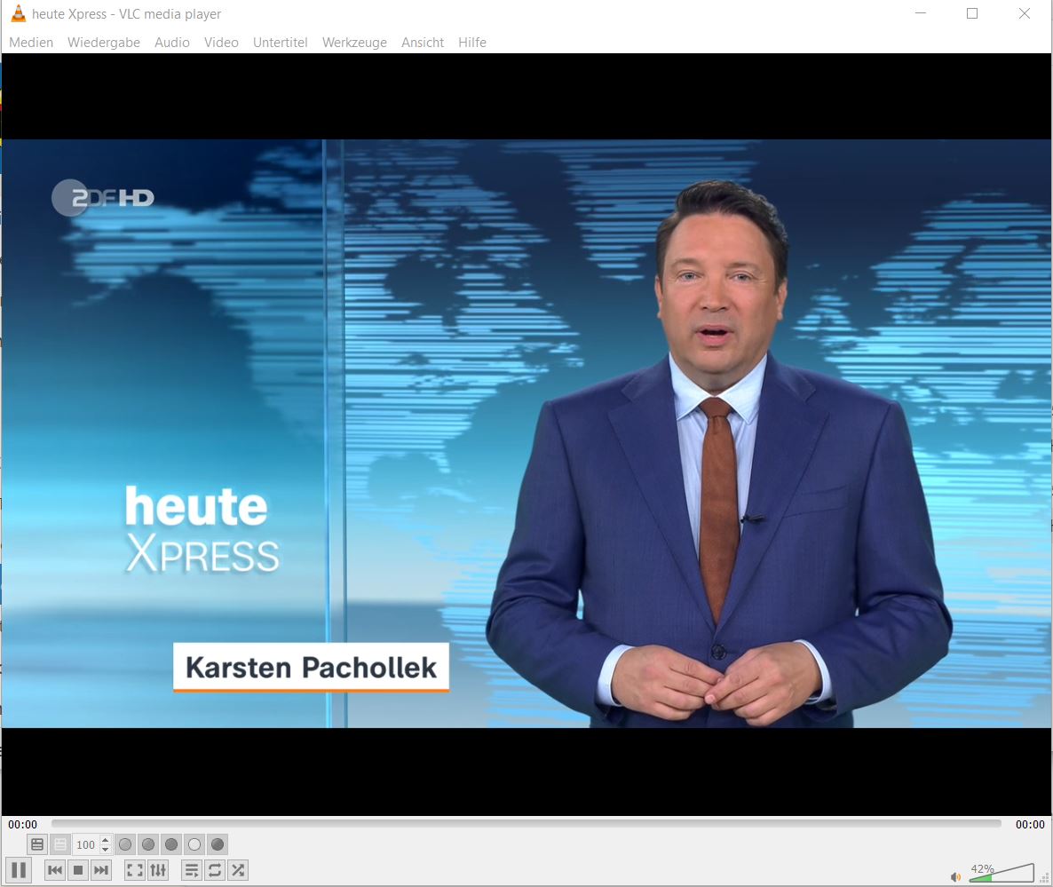The width and height of the screenshot is (1053, 887).
Task: Click the 42% volume percentage text
Action: coord(982,869)
